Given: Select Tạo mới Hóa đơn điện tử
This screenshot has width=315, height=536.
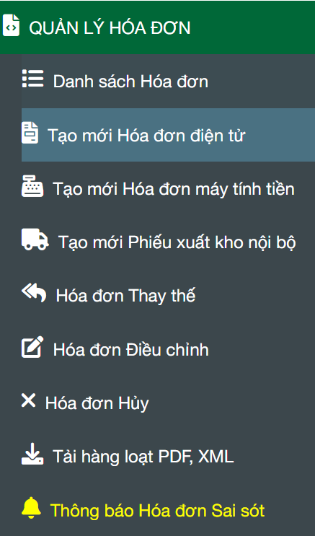Looking at the screenshot, I should pos(168,135).
